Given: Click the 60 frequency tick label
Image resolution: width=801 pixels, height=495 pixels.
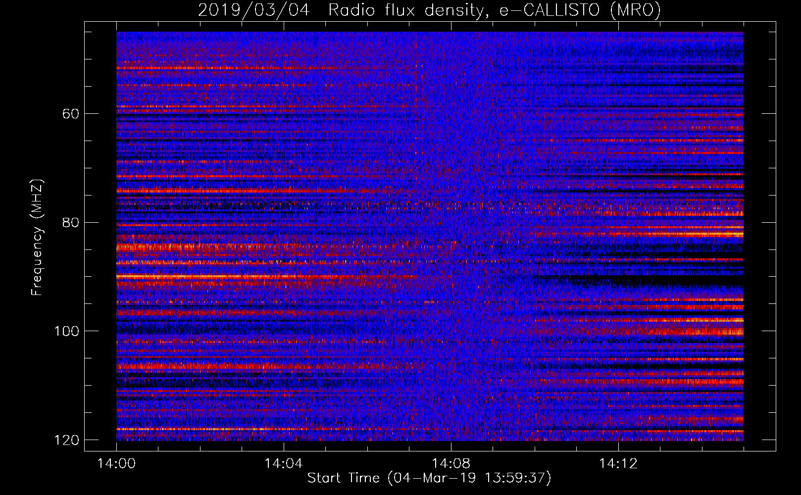Looking at the screenshot, I should [x=71, y=114].
